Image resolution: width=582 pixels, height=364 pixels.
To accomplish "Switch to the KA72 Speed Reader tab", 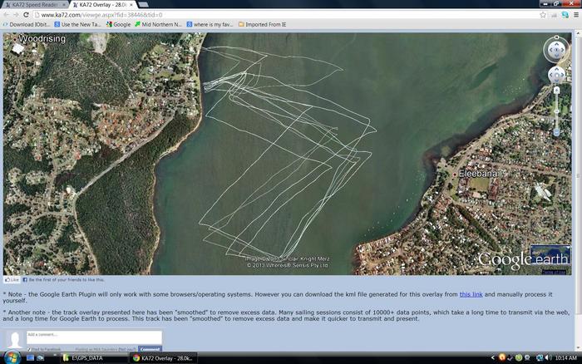I will tap(32, 4).
